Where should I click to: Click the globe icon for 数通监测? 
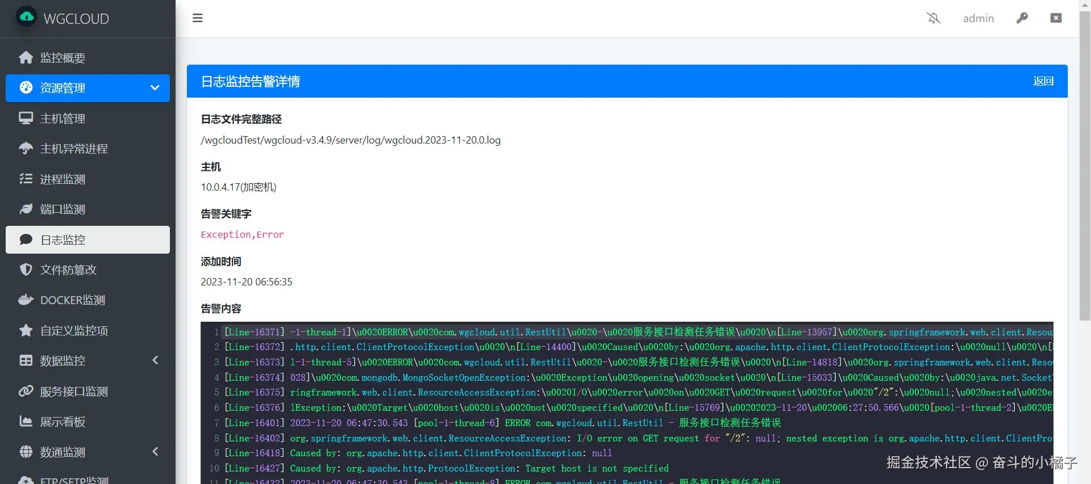26,452
